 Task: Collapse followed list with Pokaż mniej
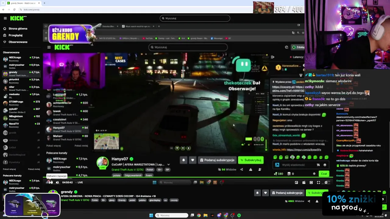click(34, 169)
